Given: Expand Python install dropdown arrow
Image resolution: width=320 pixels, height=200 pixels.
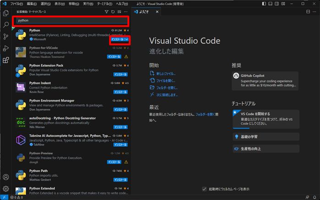Looking at the screenshot, I should [127, 39].
